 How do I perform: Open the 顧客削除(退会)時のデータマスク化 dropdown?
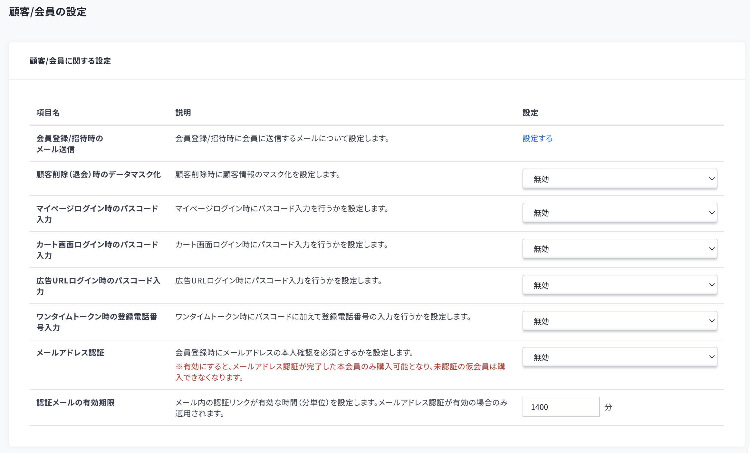point(620,179)
